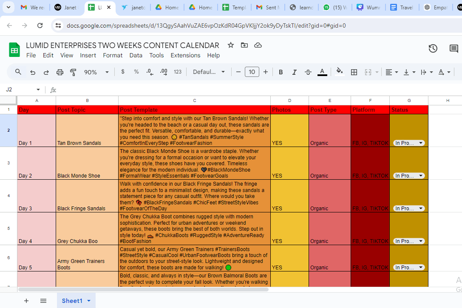This screenshot has height=308, width=462.
Task: Open Insert menu
Action: coord(88,55)
